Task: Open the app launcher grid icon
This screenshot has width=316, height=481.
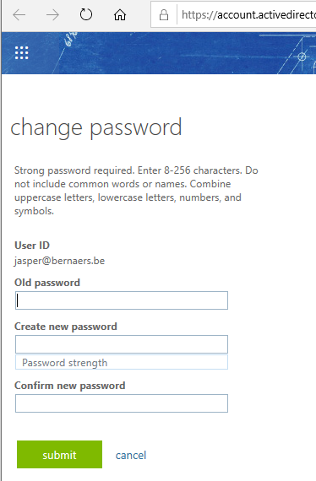Action: [x=21, y=53]
